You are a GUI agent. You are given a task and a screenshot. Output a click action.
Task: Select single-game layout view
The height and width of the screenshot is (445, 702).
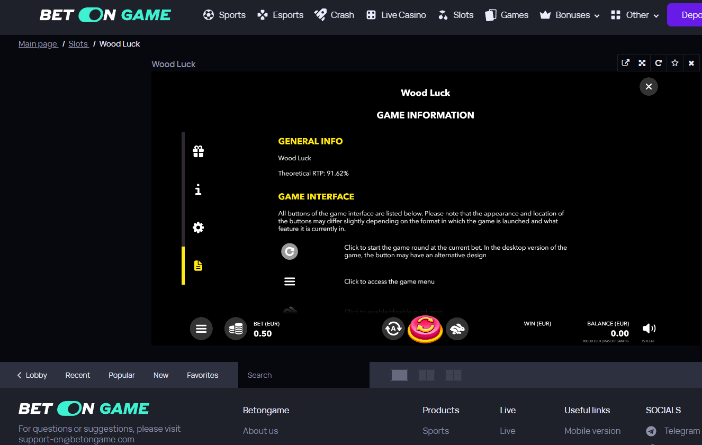tap(399, 375)
